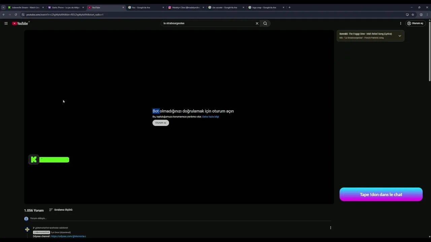Open YouTube settings three-dot menu

point(401,23)
